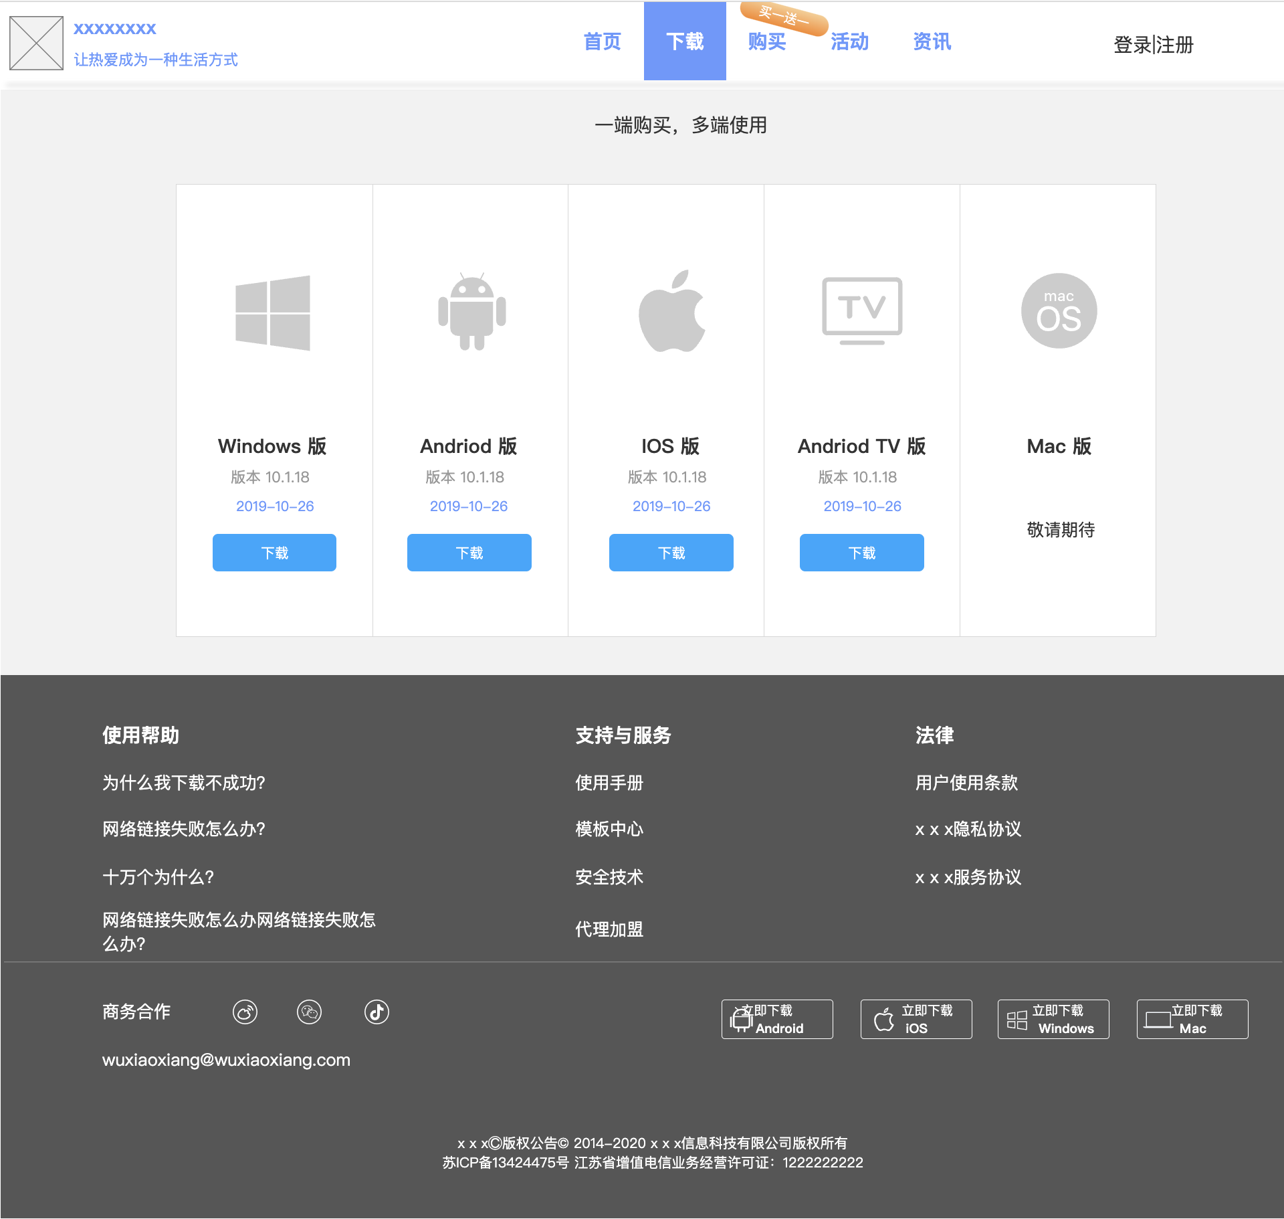Open the 购买 nav tab

[x=767, y=41]
